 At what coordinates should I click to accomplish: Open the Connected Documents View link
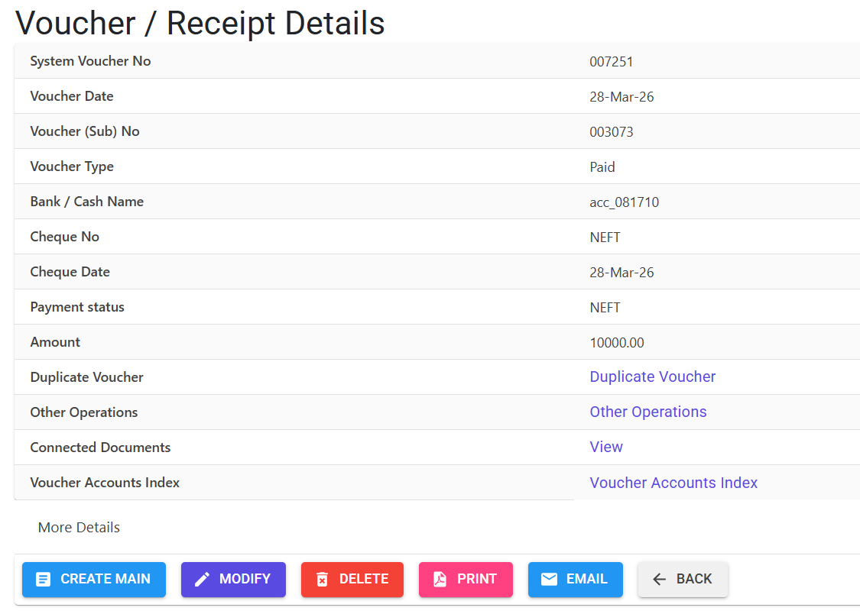click(606, 447)
